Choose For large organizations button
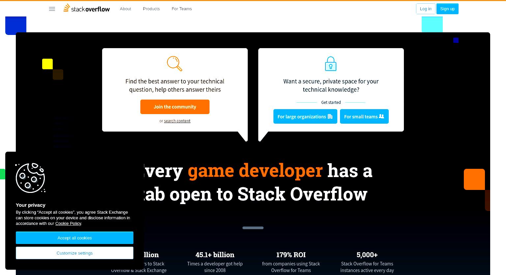The height and width of the screenshot is (275, 506). [305, 116]
